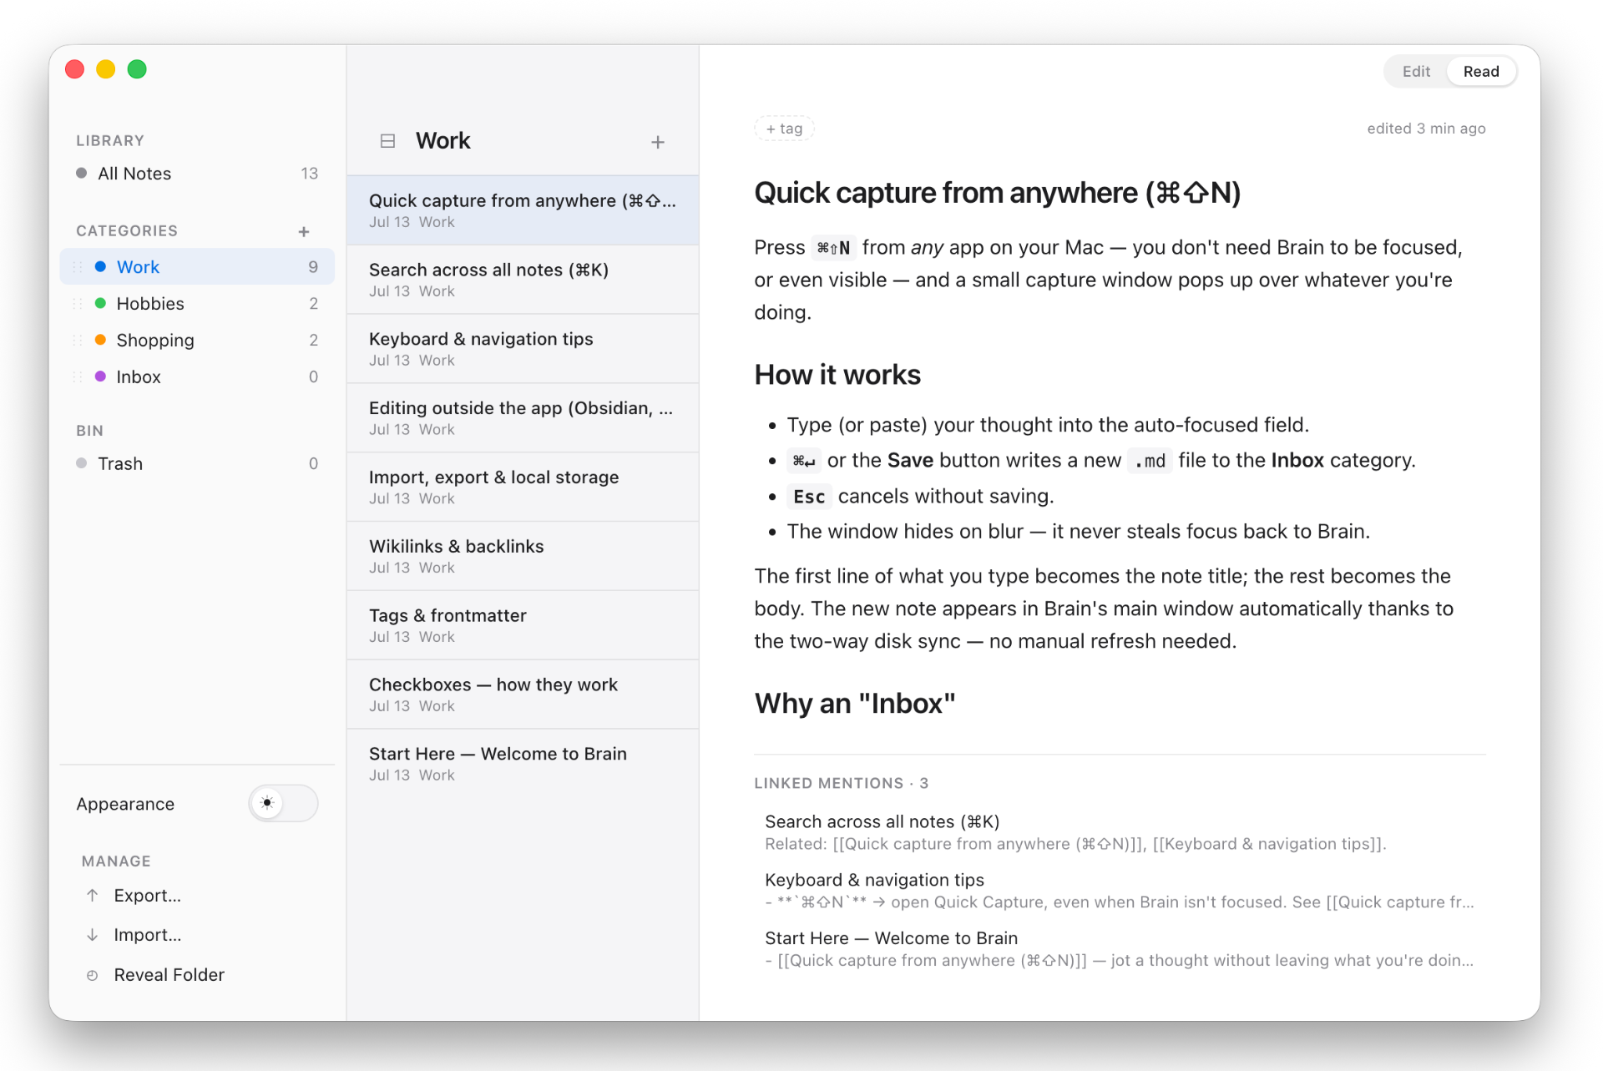Follow linked mention Keyboard & navigation tips
The width and height of the screenshot is (1603, 1071).
click(x=1119, y=891)
